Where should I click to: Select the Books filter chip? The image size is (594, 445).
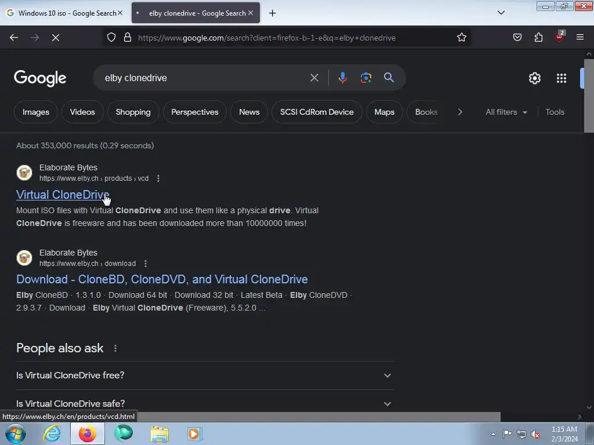tap(426, 112)
